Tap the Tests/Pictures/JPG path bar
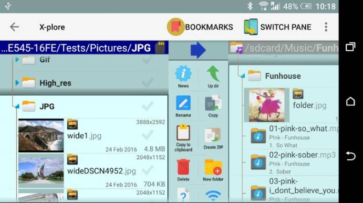The width and height of the screenshot is (363, 203). pyautogui.click(x=84, y=48)
